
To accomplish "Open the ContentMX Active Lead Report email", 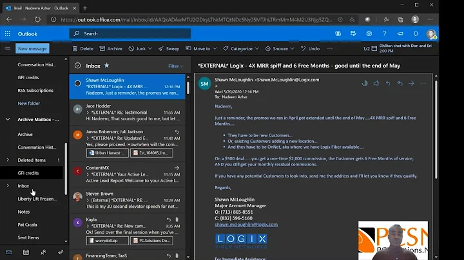I will point(127,174).
